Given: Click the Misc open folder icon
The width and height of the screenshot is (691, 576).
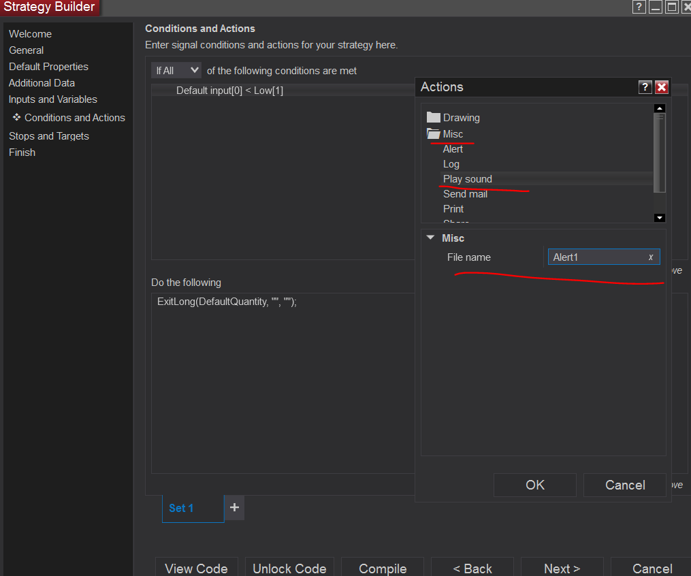Looking at the screenshot, I should pyautogui.click(x=433, y=133).
